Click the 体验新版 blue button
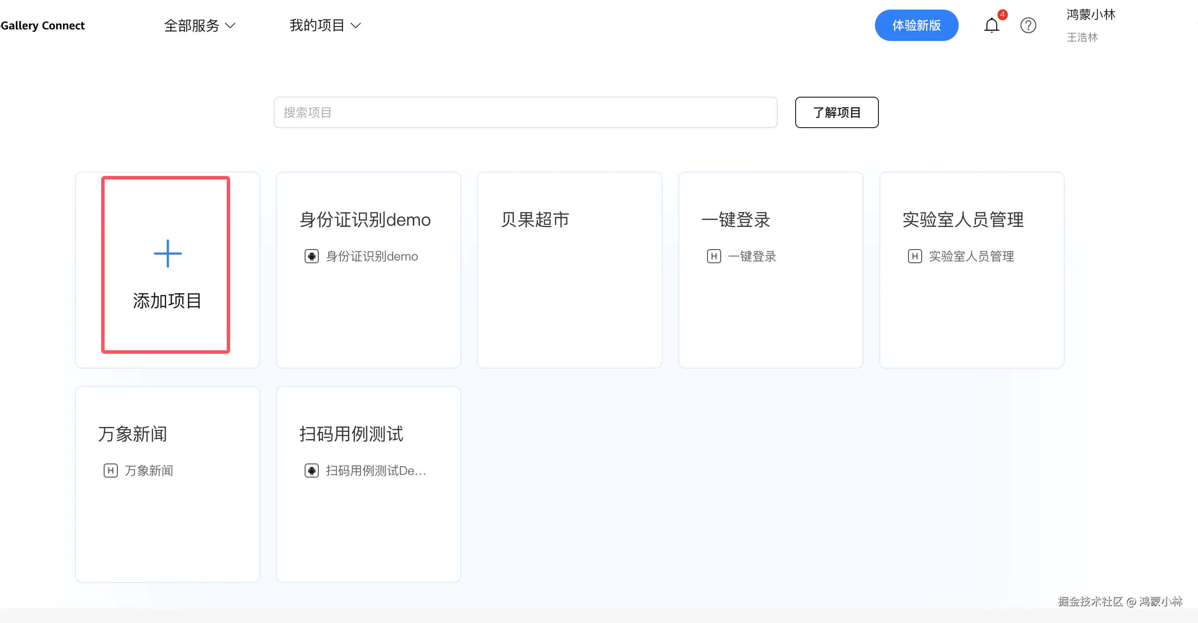 coord(916,25)
